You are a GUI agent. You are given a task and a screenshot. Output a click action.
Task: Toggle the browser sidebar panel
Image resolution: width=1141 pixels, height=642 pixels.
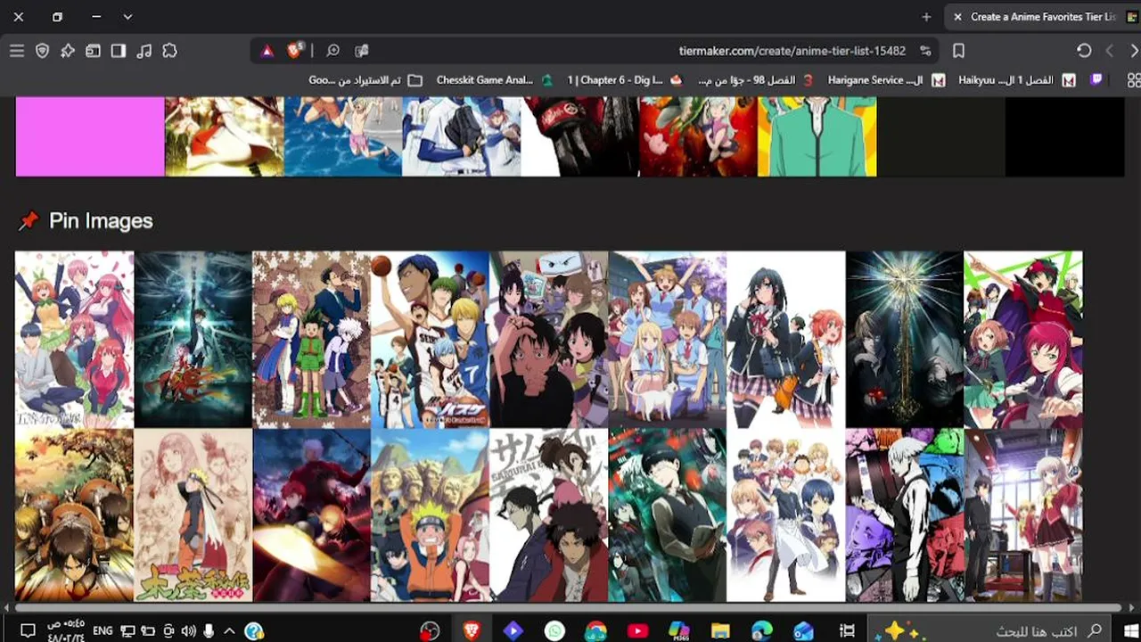click(119, 51)
